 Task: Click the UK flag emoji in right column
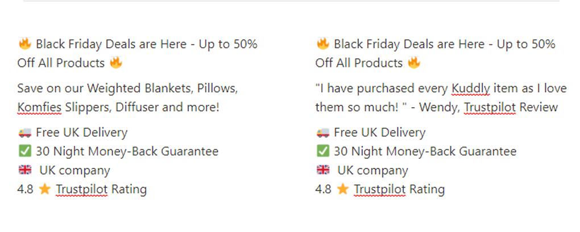pyautogui.click(x=323, y=170)
